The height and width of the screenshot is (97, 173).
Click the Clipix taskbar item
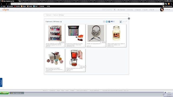pos(17,93)
